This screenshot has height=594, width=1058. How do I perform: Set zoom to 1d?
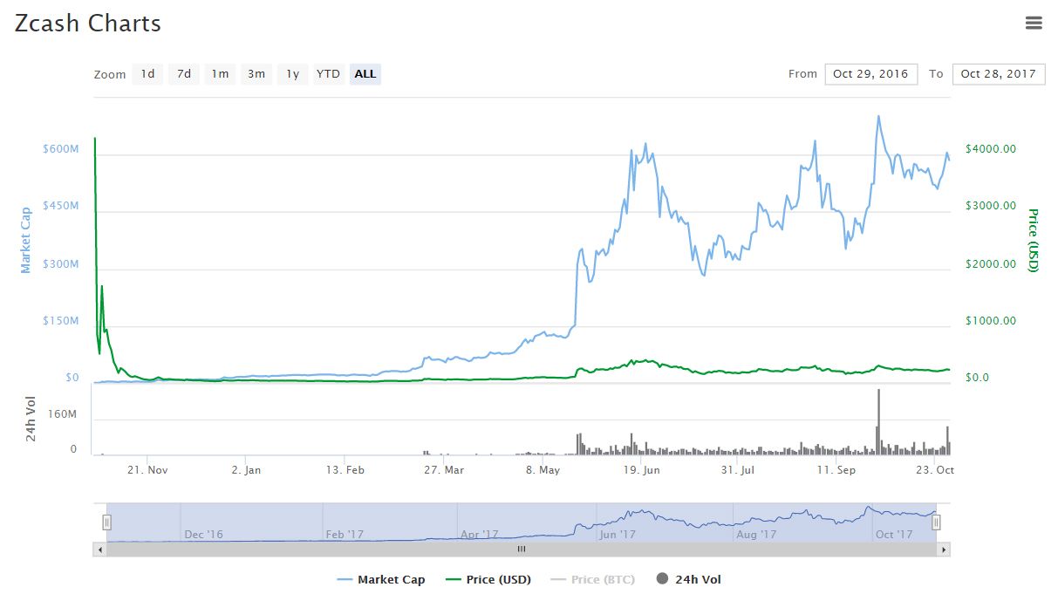tap(148, 74)
